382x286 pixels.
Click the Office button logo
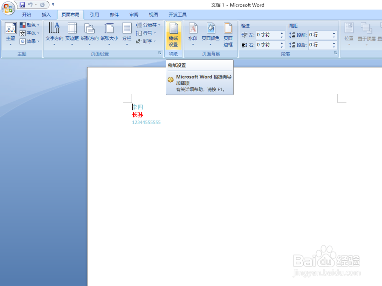point(8,8)
